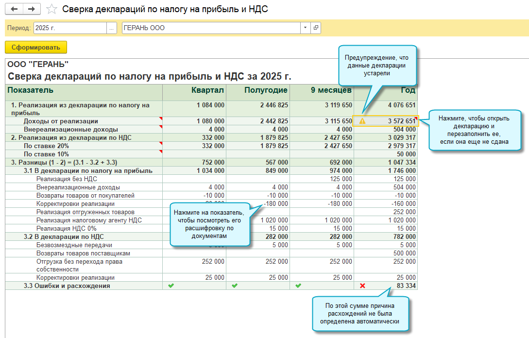Click the red cross in errors row
The image size is (529, 338).
[x=362, y=286]
